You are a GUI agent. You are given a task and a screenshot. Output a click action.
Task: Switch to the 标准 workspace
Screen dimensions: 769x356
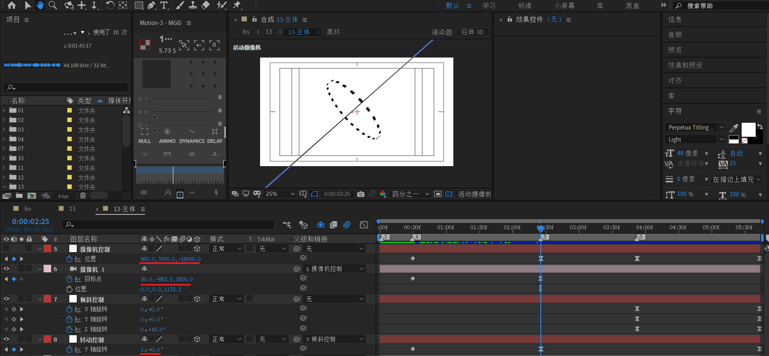[525, 6]
